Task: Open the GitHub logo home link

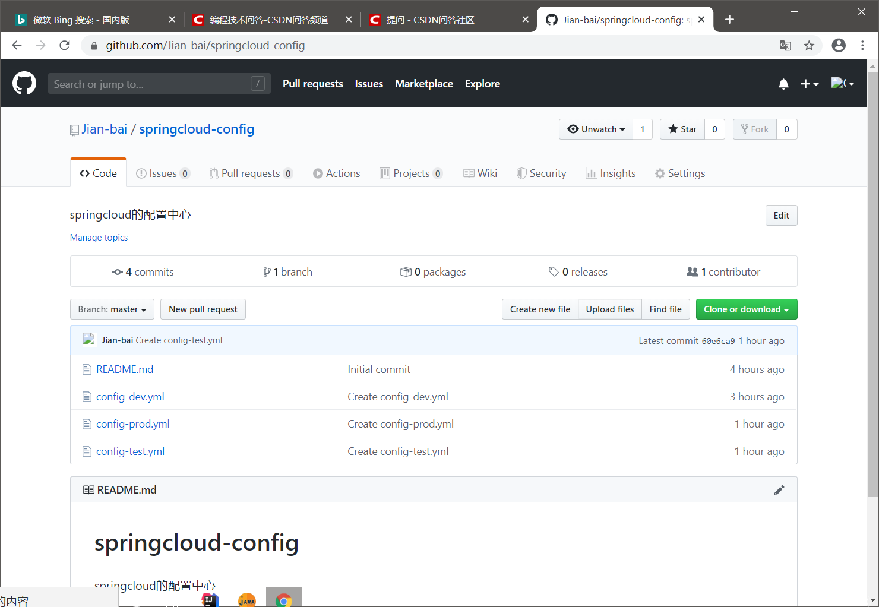Action: (24, 83)
